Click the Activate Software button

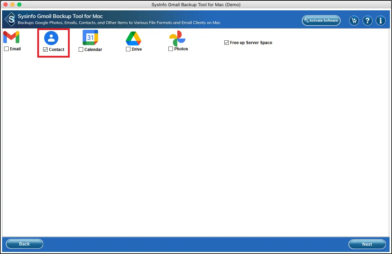tap(321, 20)
